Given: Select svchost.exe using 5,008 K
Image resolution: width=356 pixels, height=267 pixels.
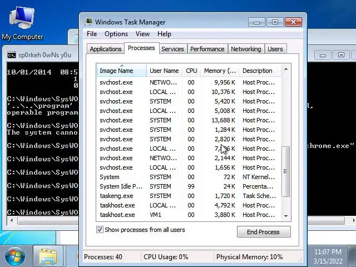Looking at the screenshot, I should click(x=189, y=111).
